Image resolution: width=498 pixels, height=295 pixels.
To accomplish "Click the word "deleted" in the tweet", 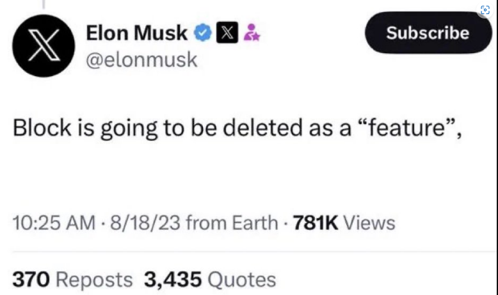I will point(262,127).
